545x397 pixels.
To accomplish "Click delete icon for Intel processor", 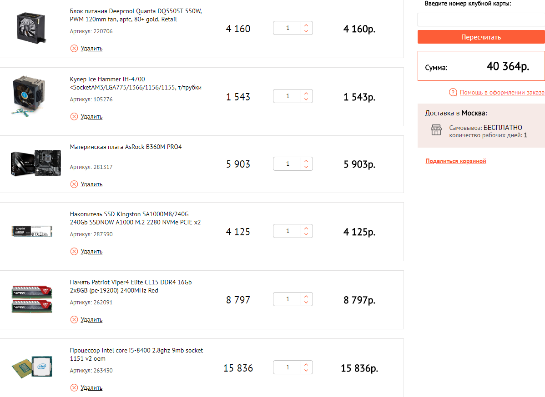I will click(x=74, y=387).
